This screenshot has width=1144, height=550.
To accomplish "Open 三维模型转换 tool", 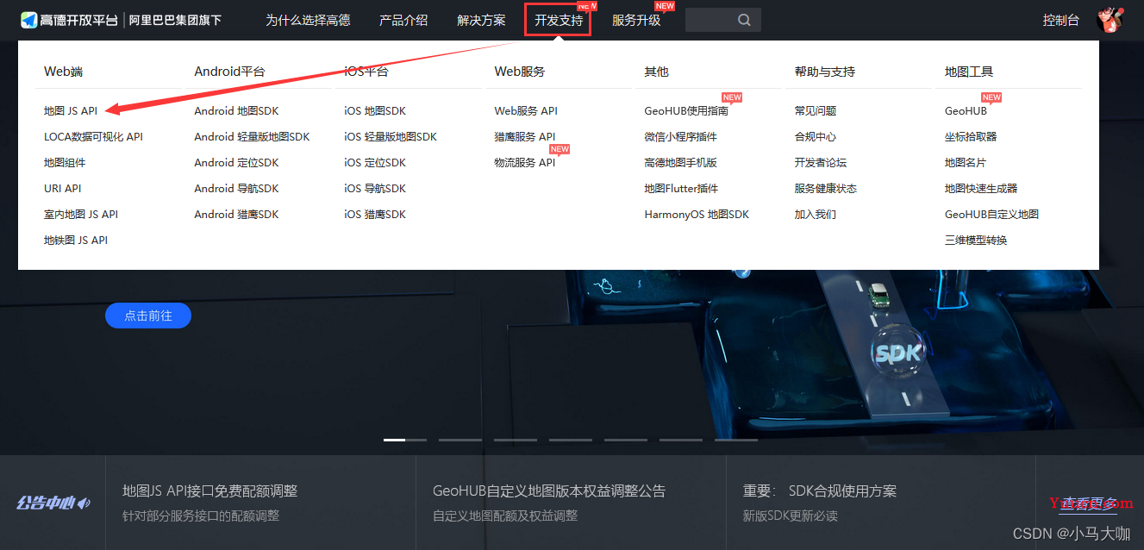I will coord(976,240).
